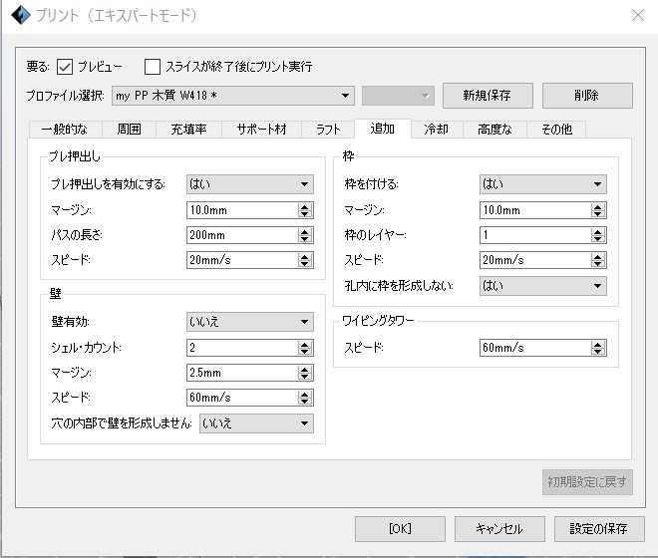This screenshot has width=658, height=558.
Task: Open 孔内に枠を形成しない dropdown
Action: [x=543, y=286]
